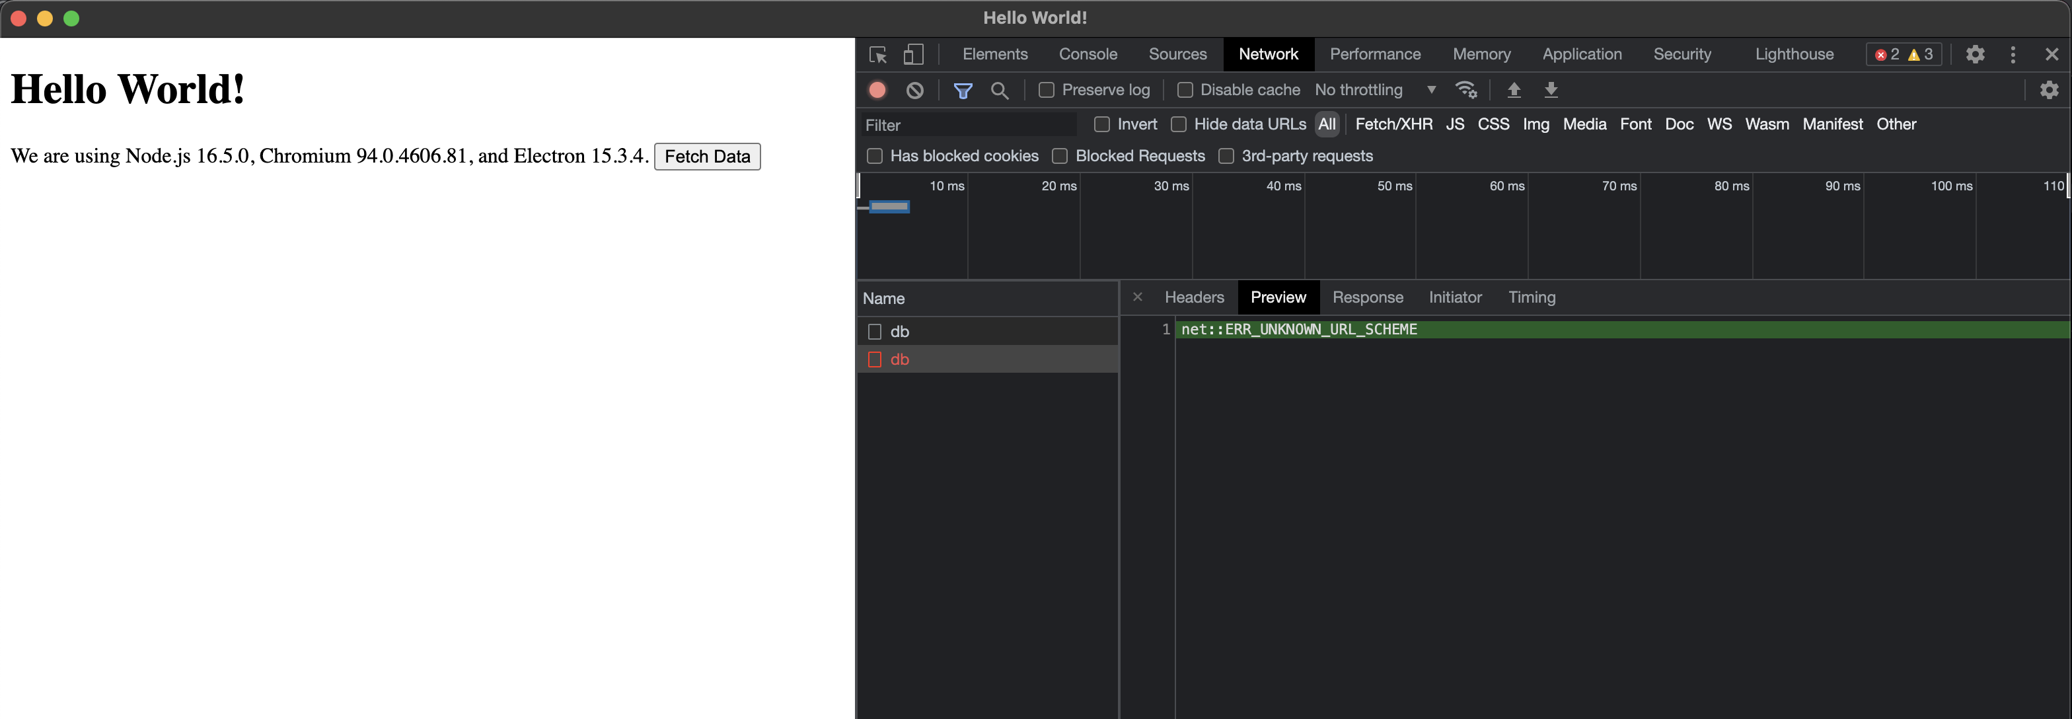2072x719 pixels.
Task: Open the Response tab for the request
Action: [1368, 297]
